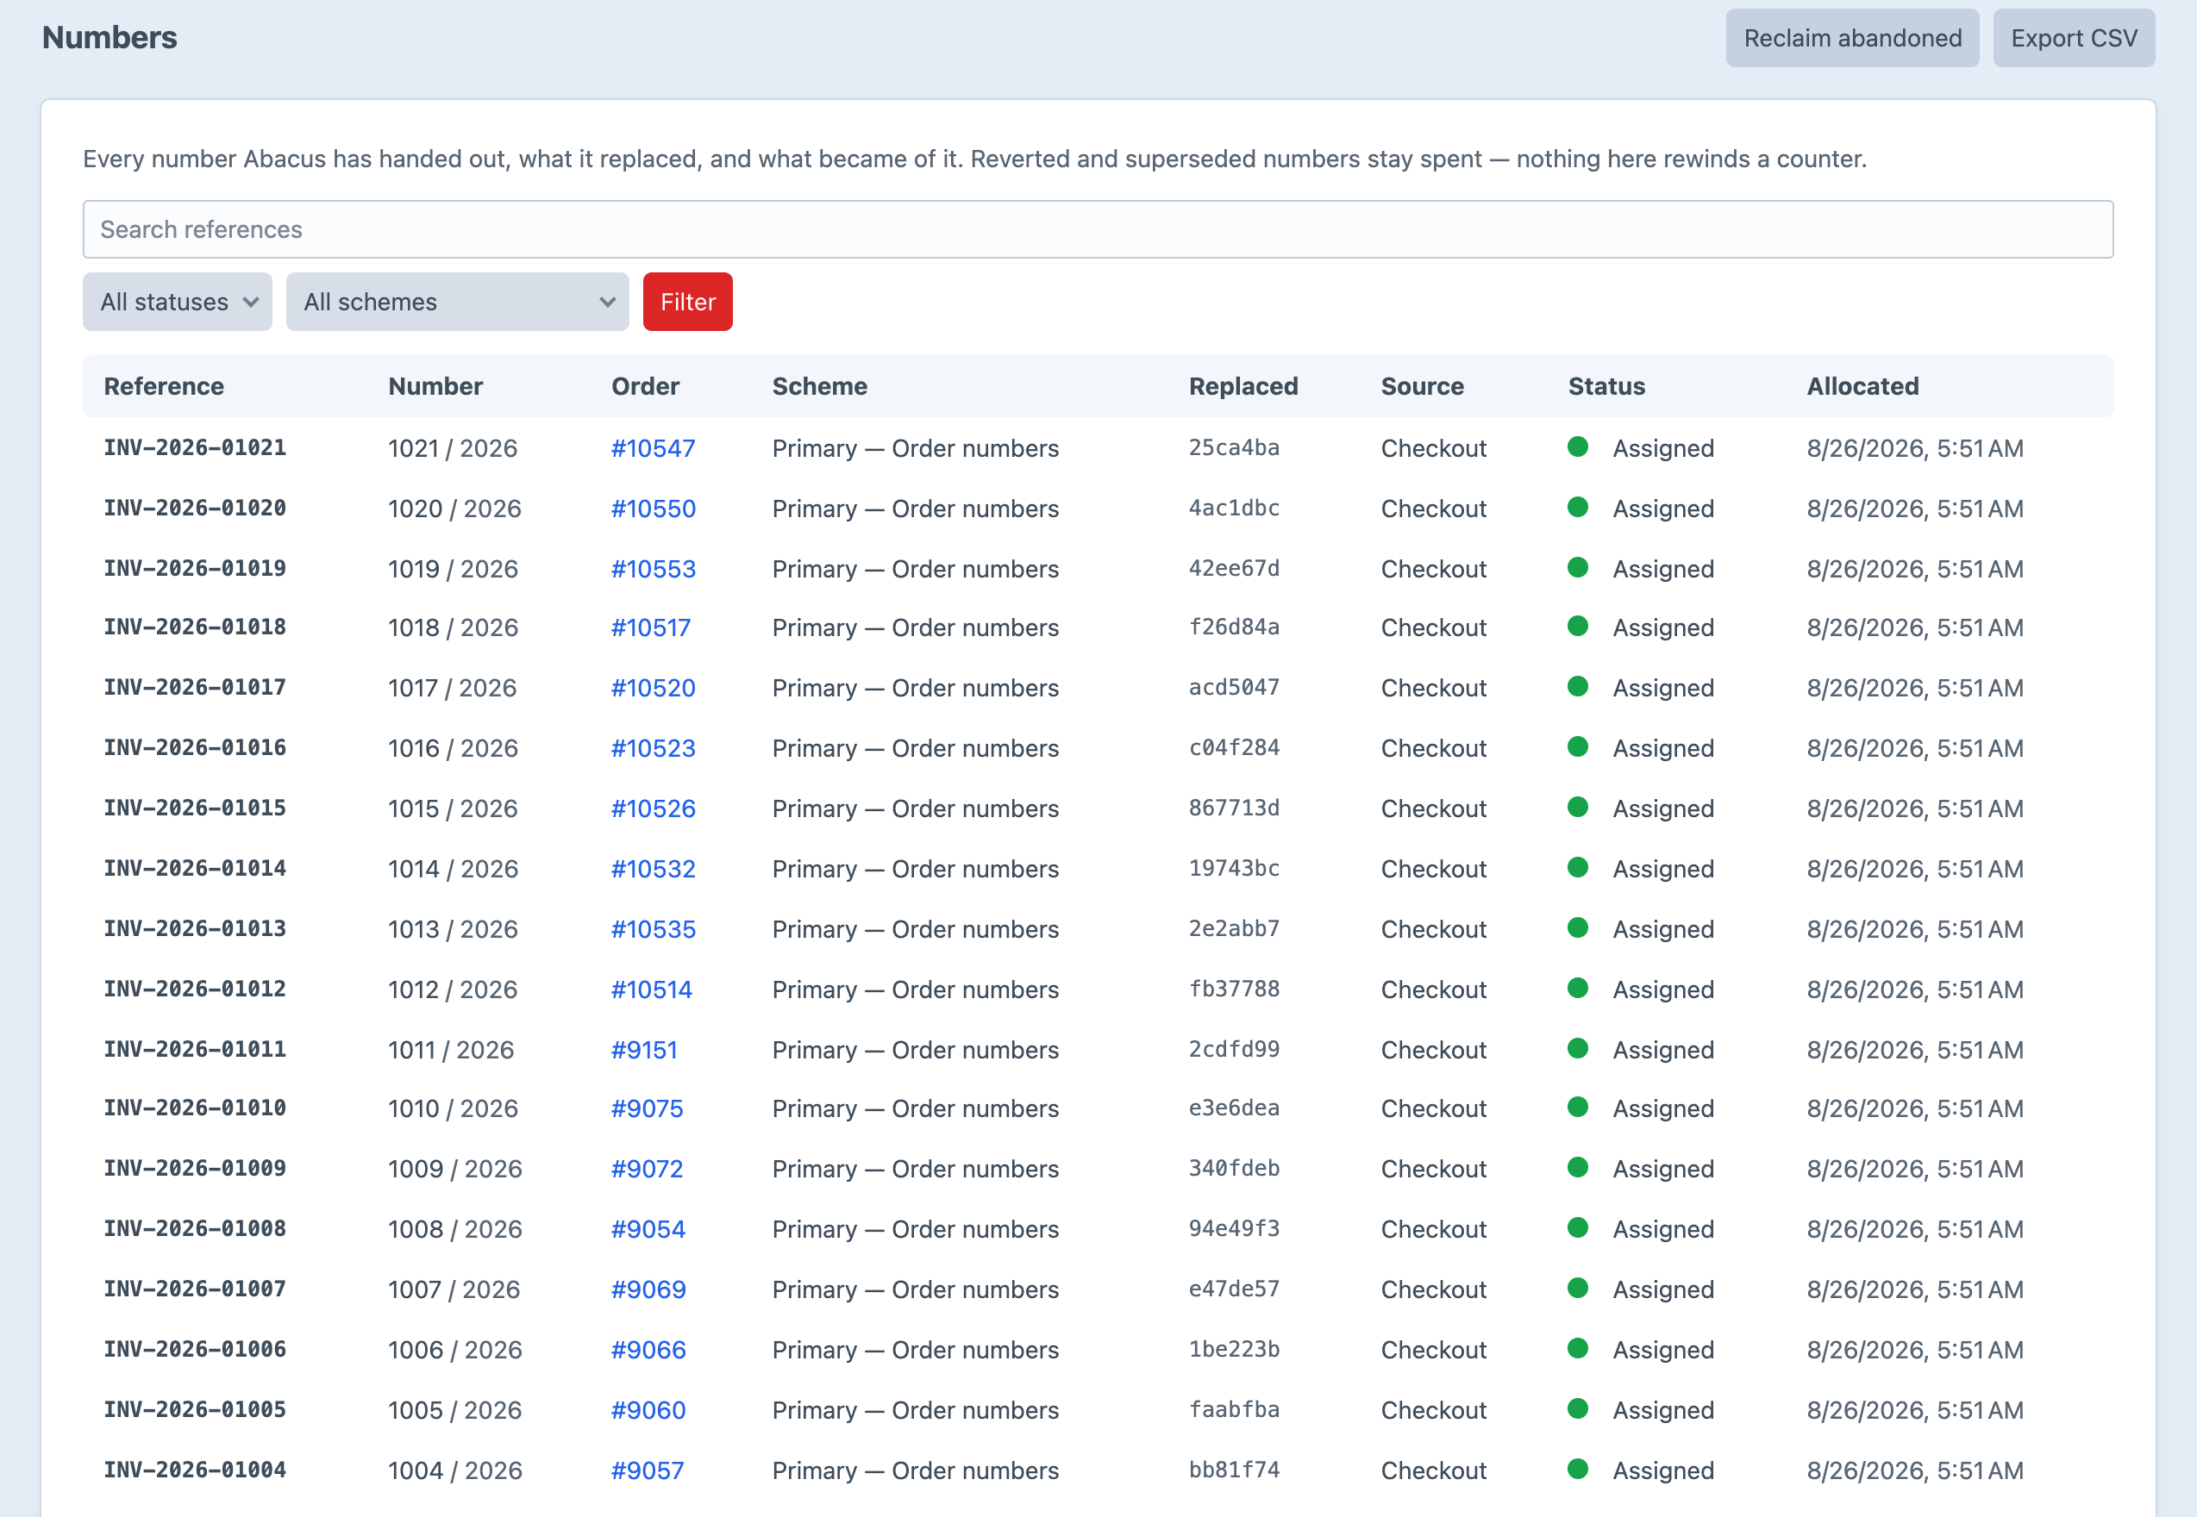The image size is (2197, 1517).
Task: Click the green status dot for INV-2026-01016
Action: [x=1578, y=747]
